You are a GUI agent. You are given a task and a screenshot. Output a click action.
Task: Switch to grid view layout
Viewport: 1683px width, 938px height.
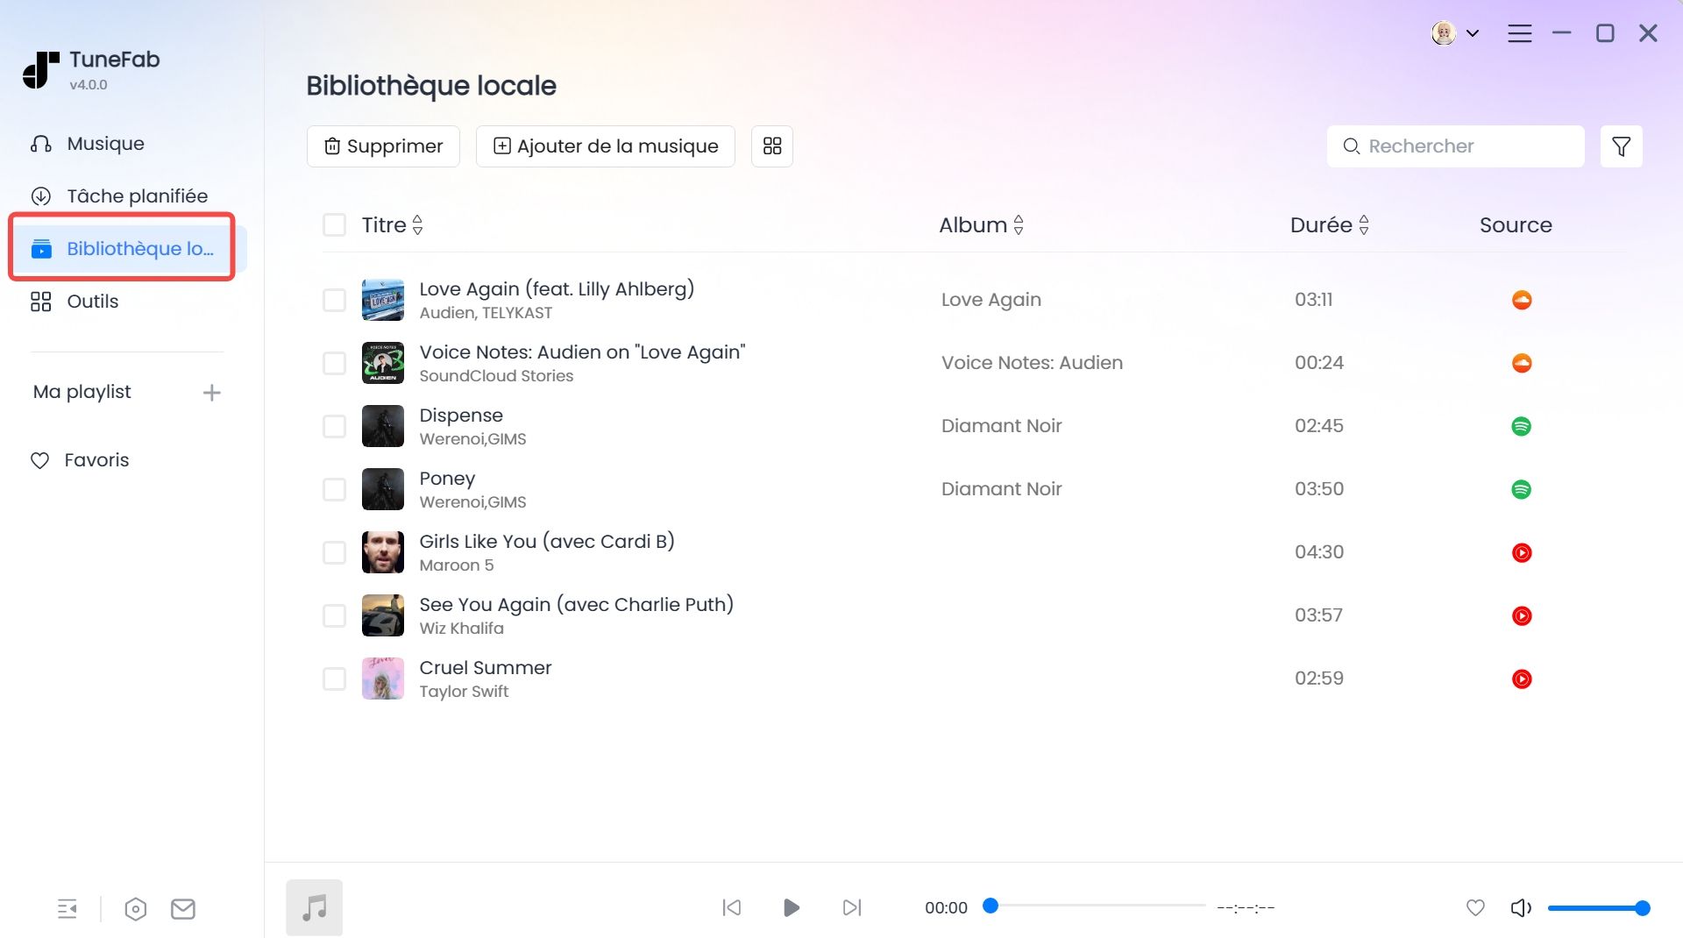point(771,146)
